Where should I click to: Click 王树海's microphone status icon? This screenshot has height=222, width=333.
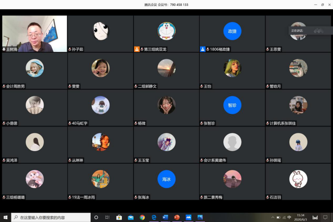point(4,49)
